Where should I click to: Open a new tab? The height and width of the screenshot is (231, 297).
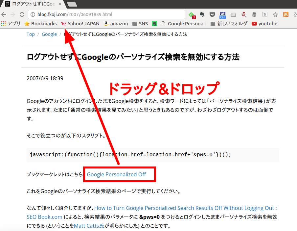click(x=72, y=4)
